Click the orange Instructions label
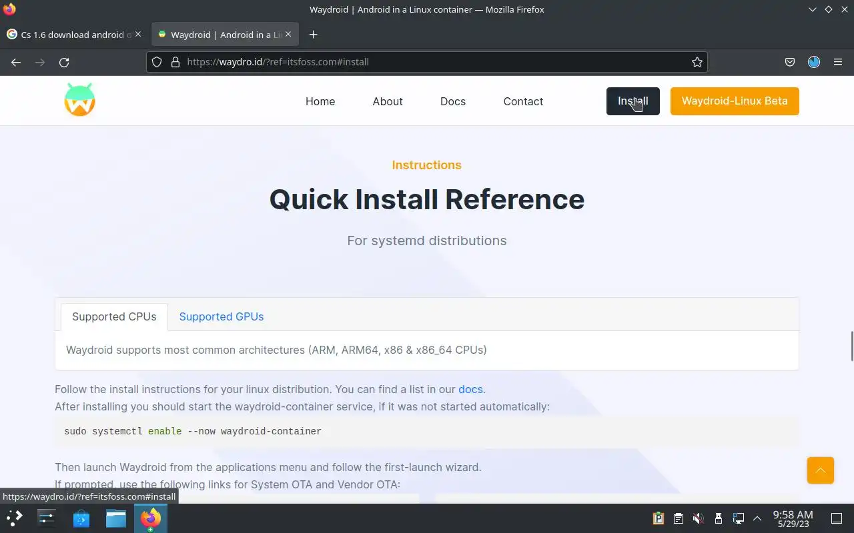The image size is (854, 533). point(427,165)
